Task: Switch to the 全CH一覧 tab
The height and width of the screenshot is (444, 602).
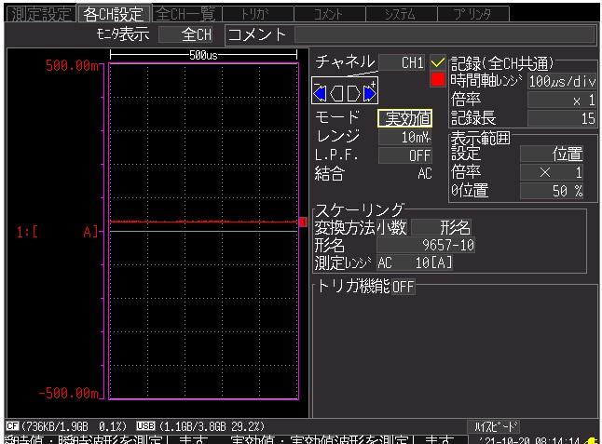Action: pos(185,14)
